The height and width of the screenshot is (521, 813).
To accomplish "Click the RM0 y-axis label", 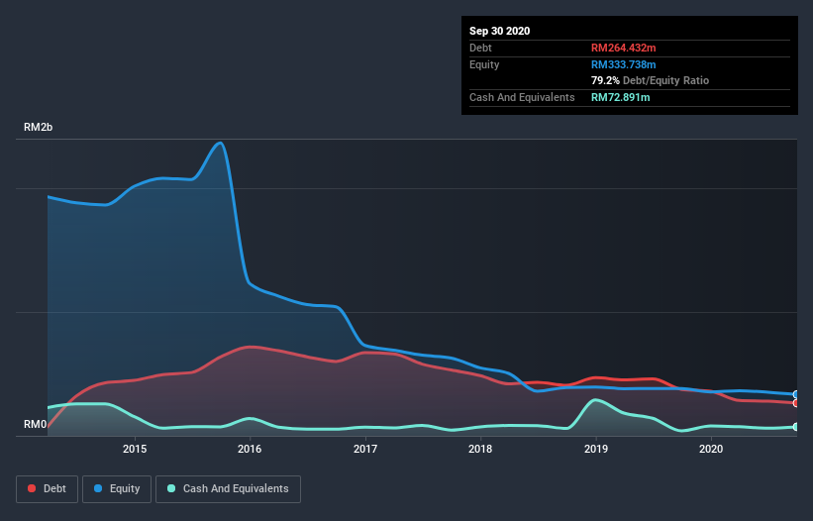I will 35,424.
